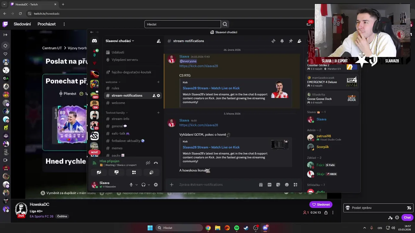Open stream-notifications channel settings gear
The width and height of the screenshot is (415, 233).
[159, 95]
